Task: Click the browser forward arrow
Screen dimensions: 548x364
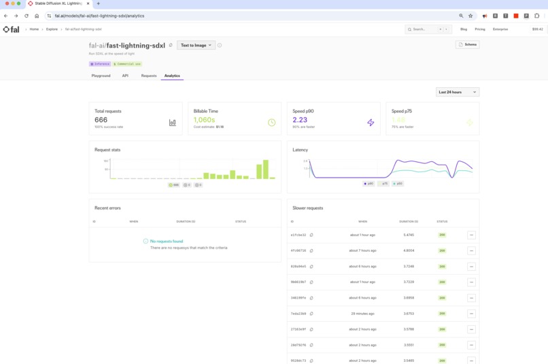Action: [16, 16]
